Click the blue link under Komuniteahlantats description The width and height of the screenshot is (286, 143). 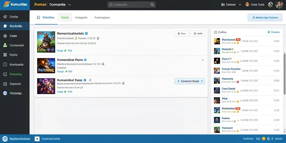65,51
